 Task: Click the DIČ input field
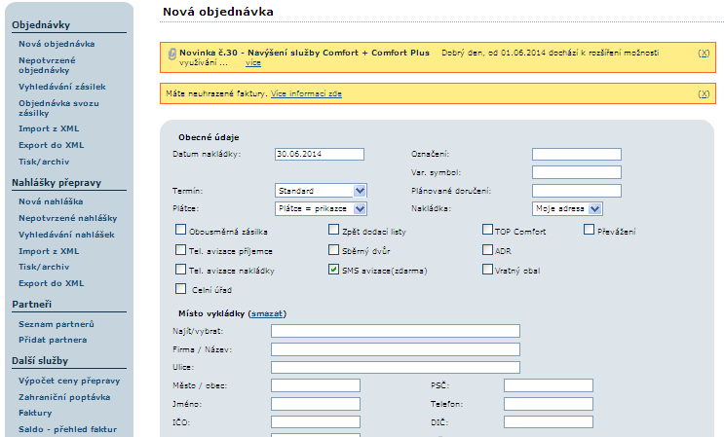[549, 421]
